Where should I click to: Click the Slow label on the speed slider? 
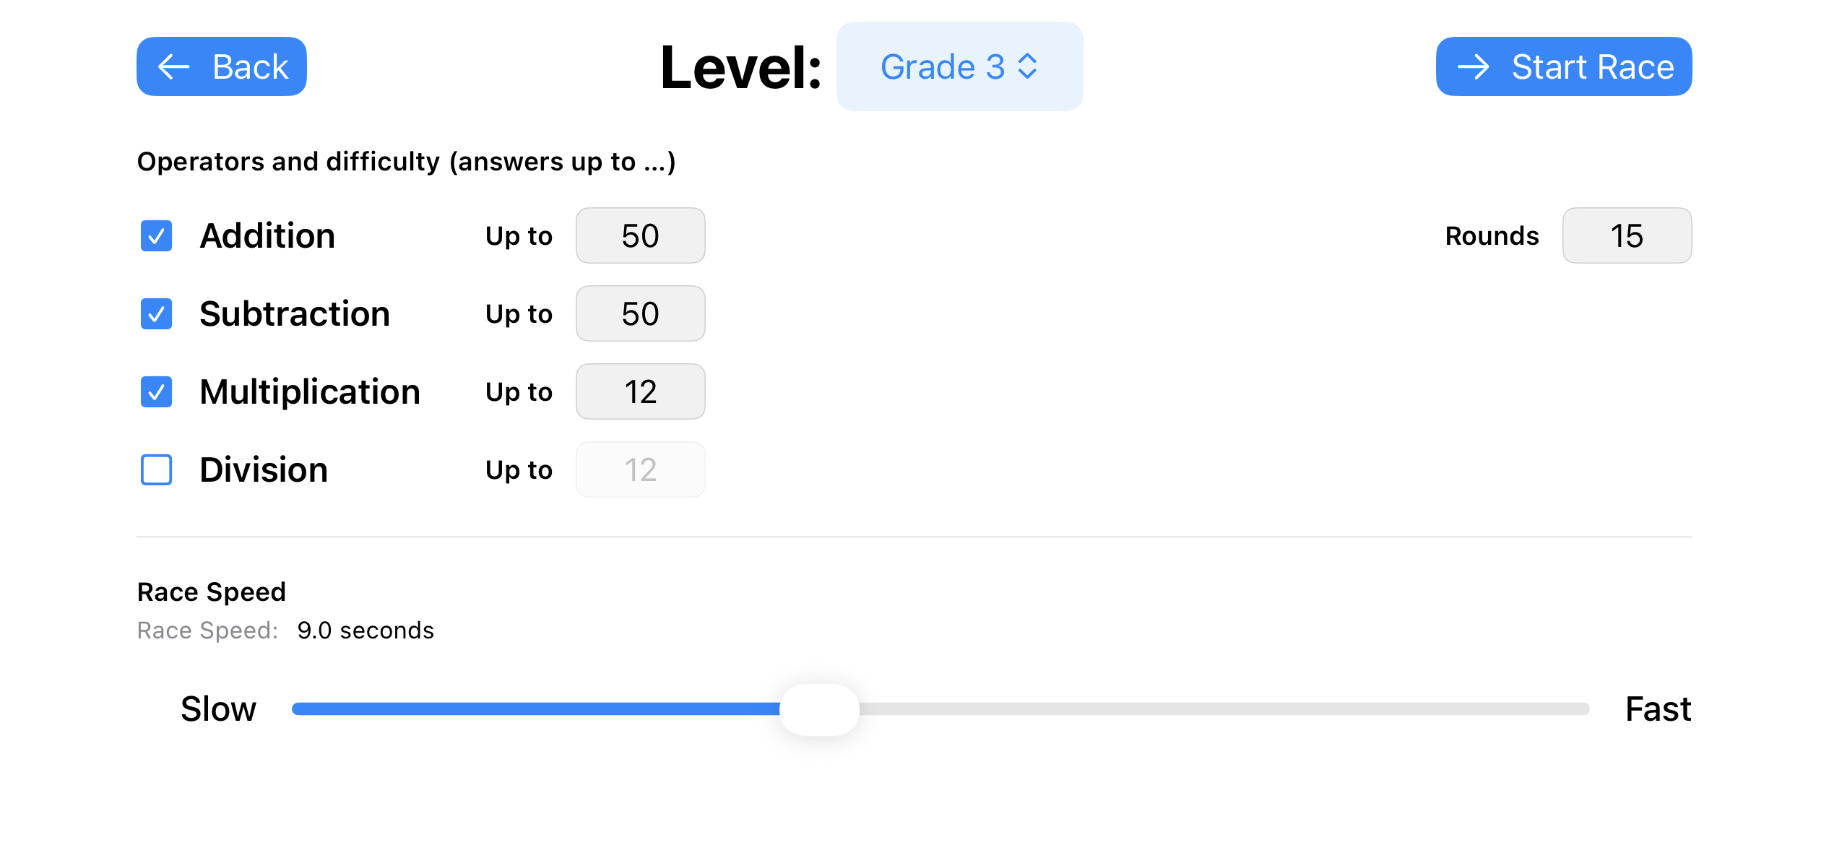pyautogui.click(x=218, y=708)
